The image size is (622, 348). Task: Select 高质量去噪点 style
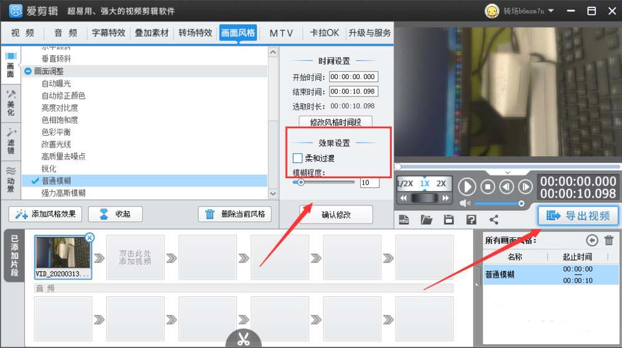click(x=63, y=156)
